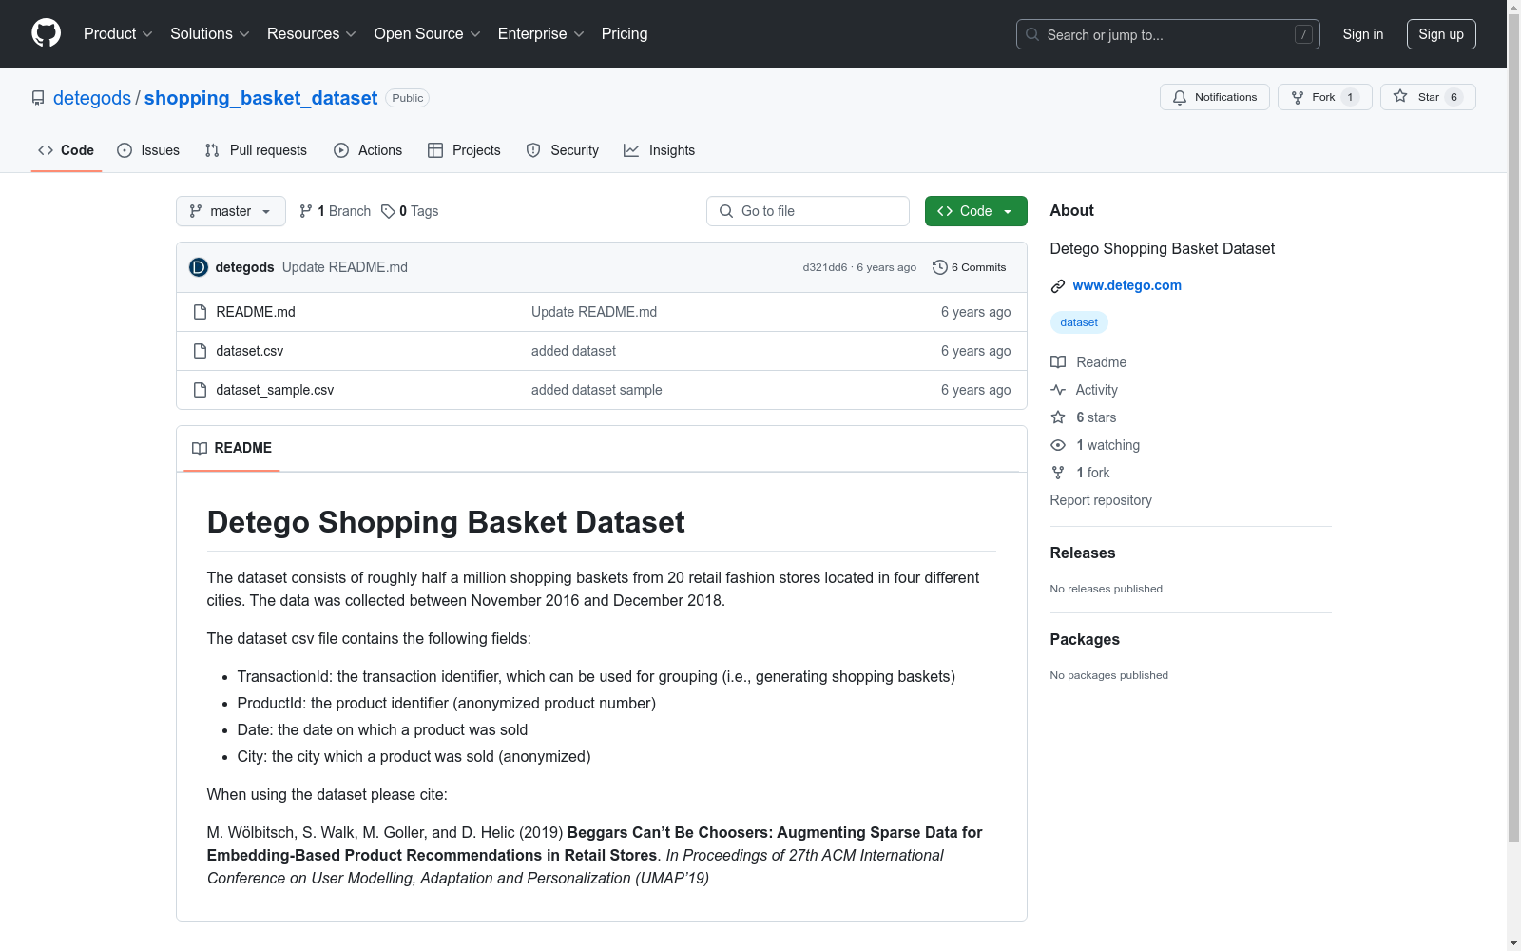Open the shopping_basket_dataset repository link
1521x951 pixels.
260,98
